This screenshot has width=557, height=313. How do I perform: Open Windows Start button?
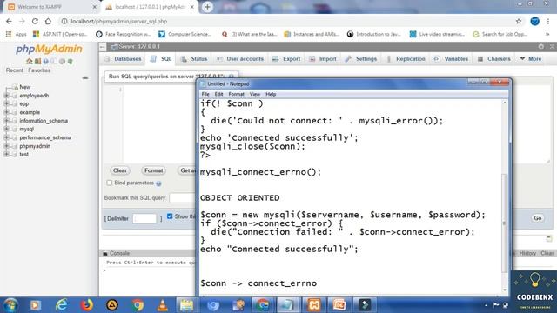[10, 305]
